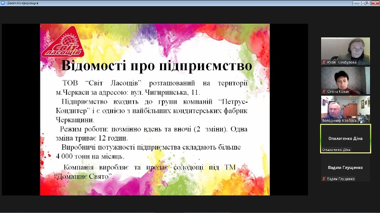This screenshot has height=213, width=380.
Task: Click the Zoom app icon in title bar
Action: click(3, 3)
